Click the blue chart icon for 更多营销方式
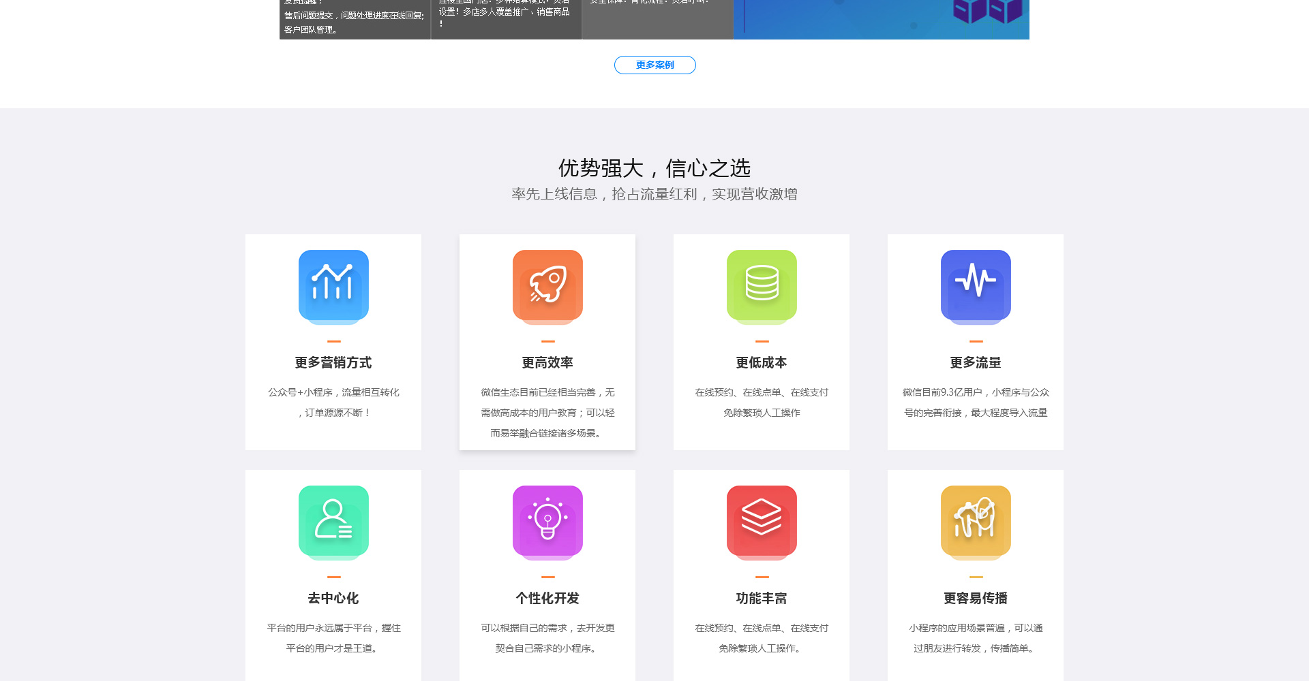 333,285
